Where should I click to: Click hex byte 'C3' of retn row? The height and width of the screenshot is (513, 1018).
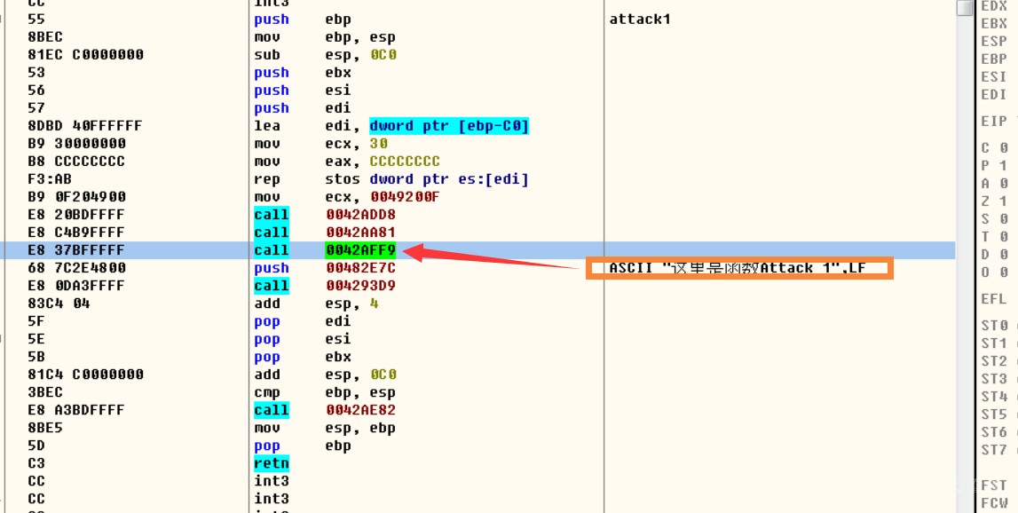[36, 463]
